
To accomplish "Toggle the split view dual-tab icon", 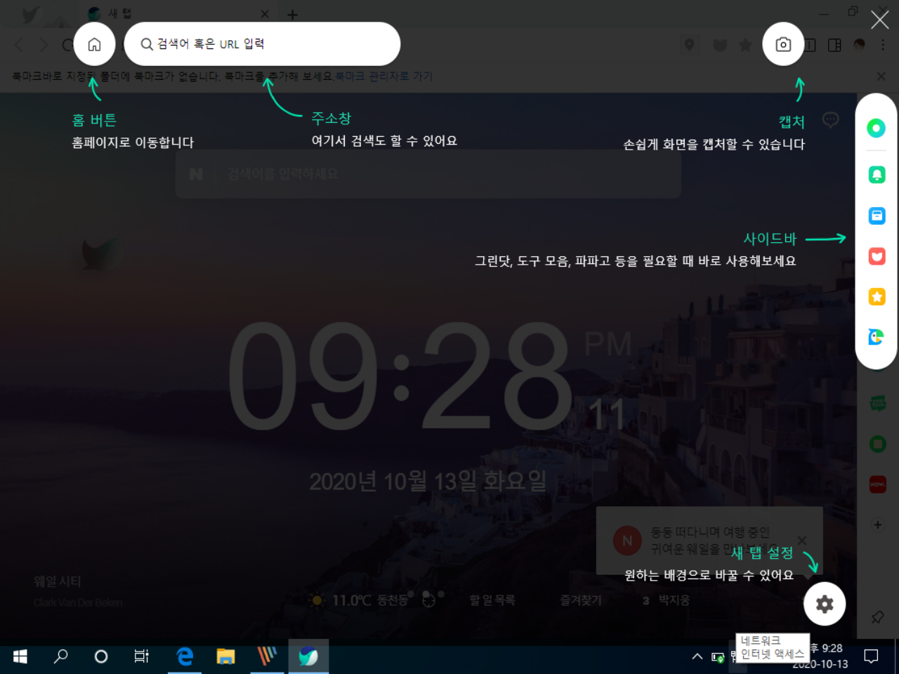I will [811, 45].
